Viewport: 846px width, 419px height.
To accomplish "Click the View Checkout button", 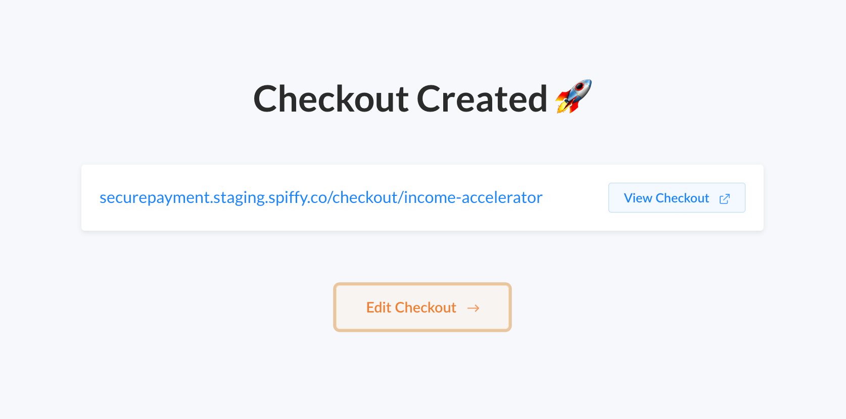I will click(x=677, y=198).
